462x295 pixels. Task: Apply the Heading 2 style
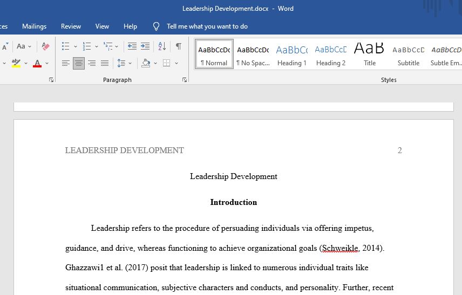pos(331,54)
